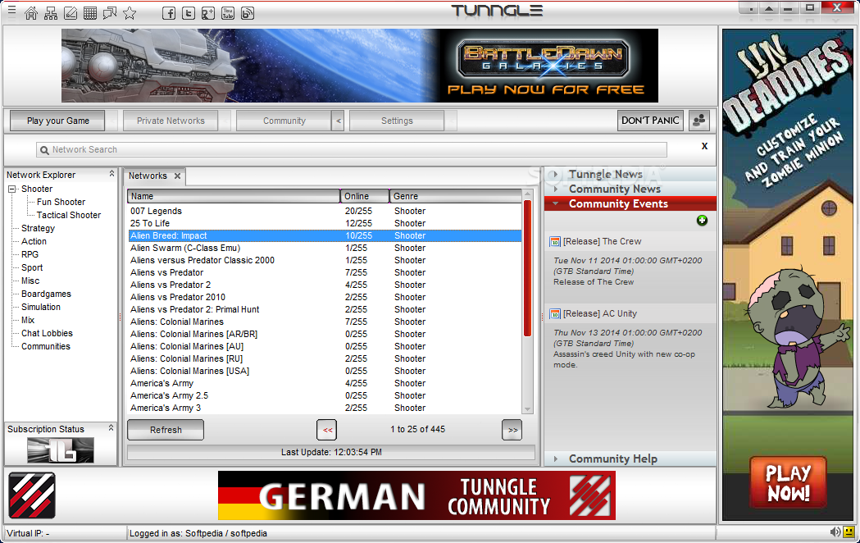860x543 pixels.
Task: Select Boardgames category
Action: coord(46,294)
